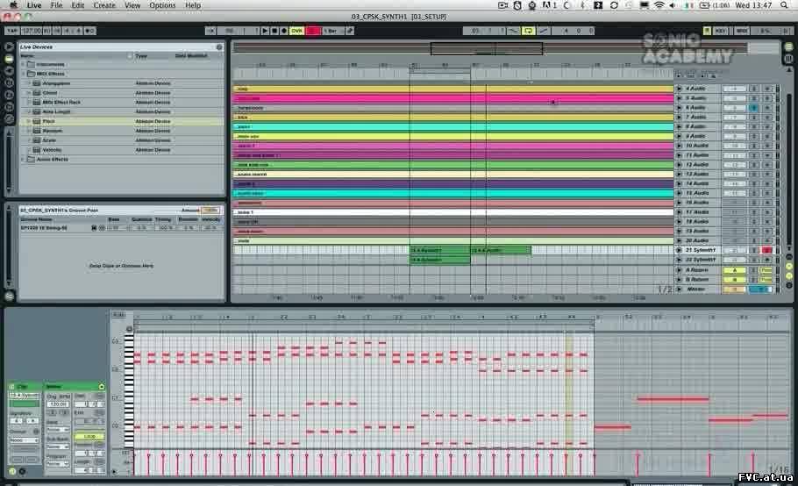Click the groove file save icon

[94, 228]
